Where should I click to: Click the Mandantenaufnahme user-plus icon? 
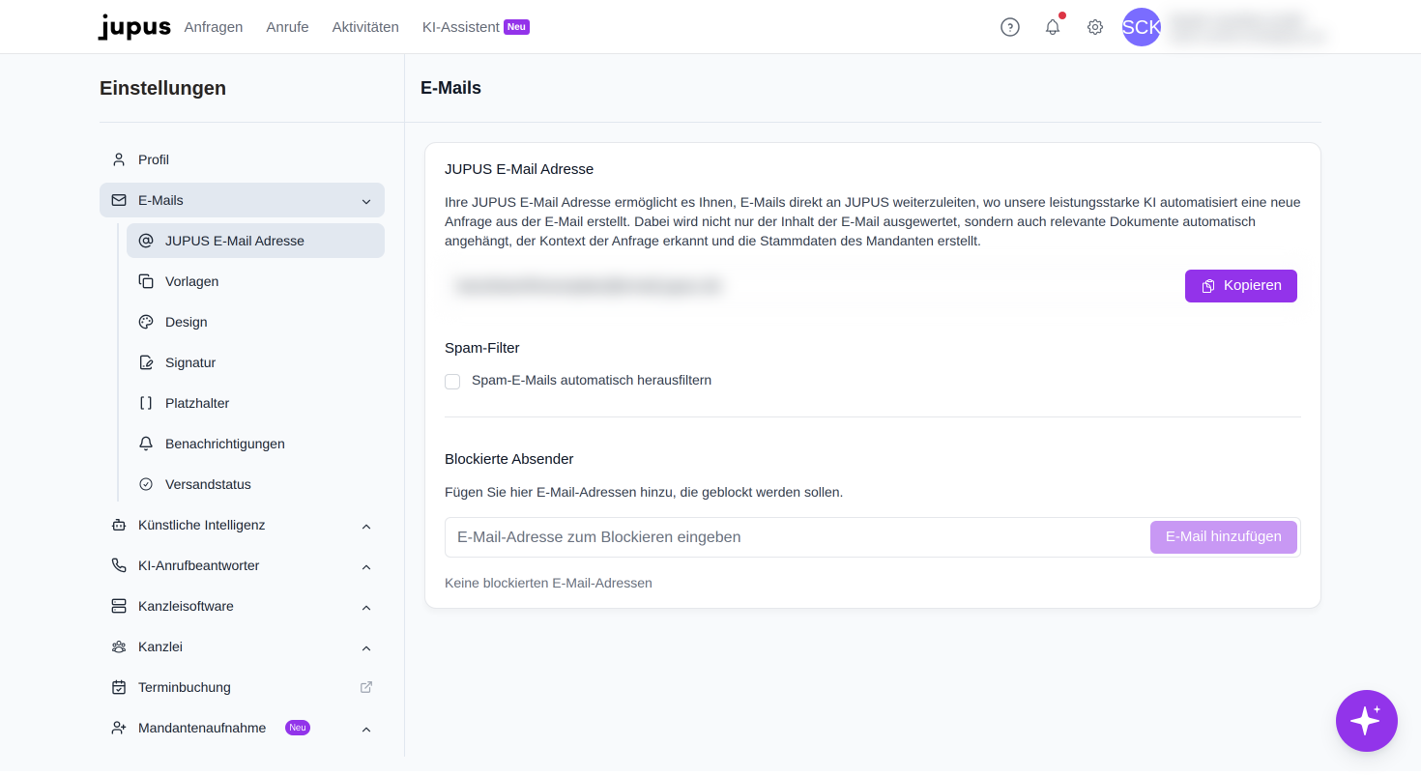point(119,728)
